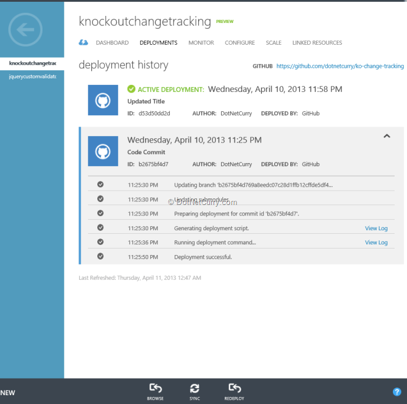The width and height of the screenshot is (407, 404).
Task: Collapse the Code Commit deployment details
Action: (x=387, y=136)
